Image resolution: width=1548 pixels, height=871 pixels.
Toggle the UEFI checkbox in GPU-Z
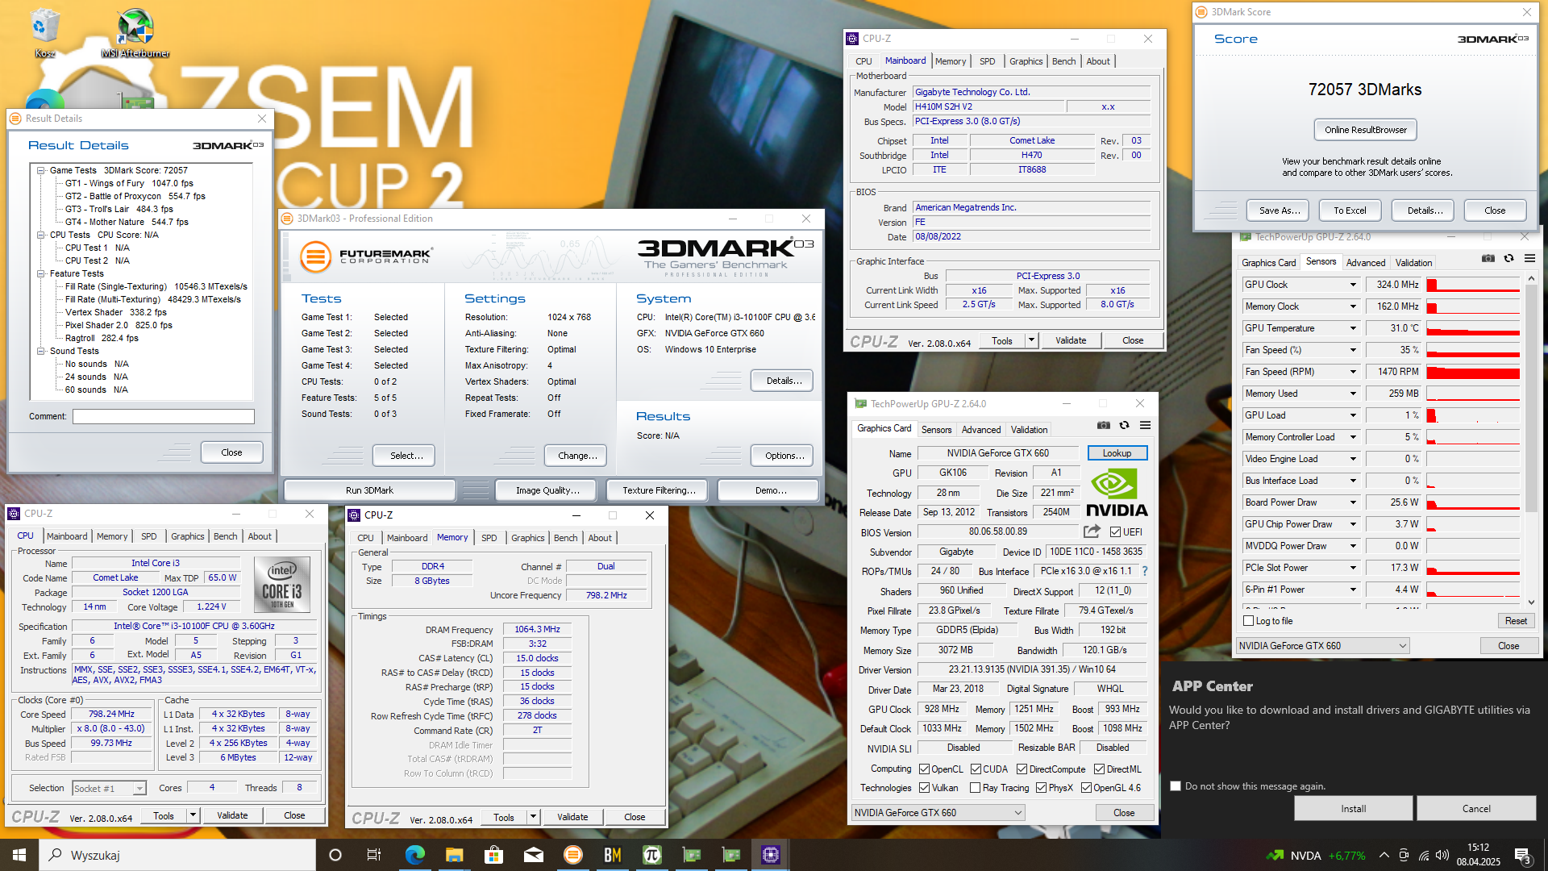[x=1115, y=532]
